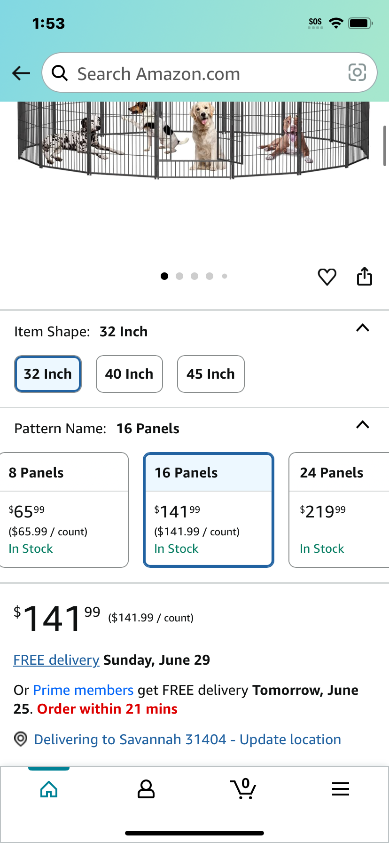389x843 pixels.
Task: Choose the 8 Panels option card
Action: pyautogui.click(x=64, y=510)
